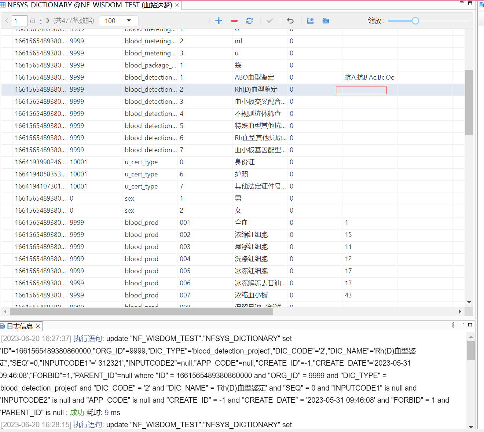
Task: Go to the next page arrow
Action: [x=48, y=21]
